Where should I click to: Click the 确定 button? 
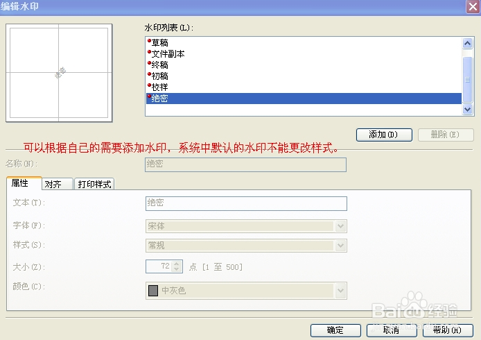pos(335,330)
